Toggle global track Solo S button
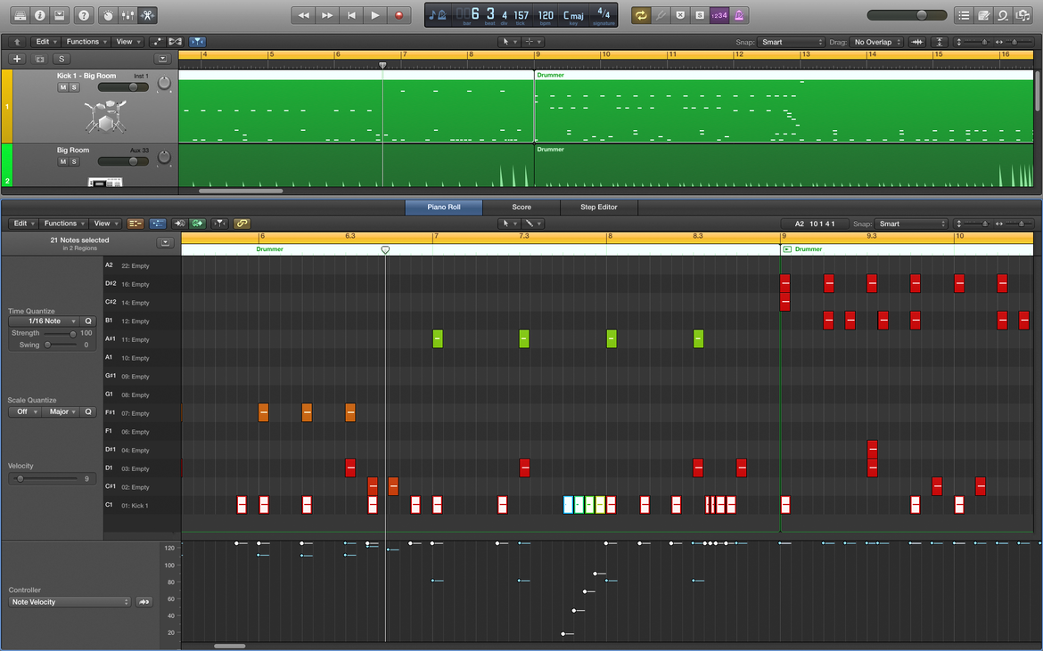Screen dimensions: 1043x651 coord(62,59)
